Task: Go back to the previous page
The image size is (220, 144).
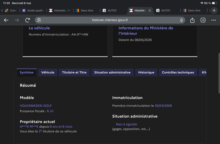Action: pos(6,20)
